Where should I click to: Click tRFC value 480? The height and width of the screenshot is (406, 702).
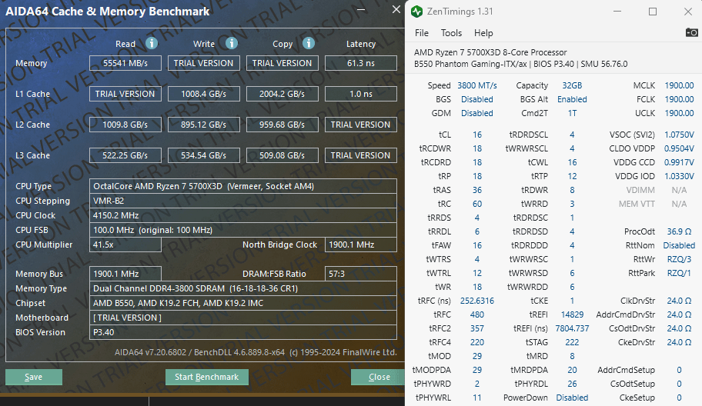tap(476, 314)
